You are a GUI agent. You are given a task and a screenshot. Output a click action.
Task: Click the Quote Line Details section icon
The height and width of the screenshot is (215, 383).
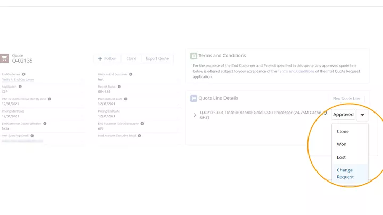point(194,98)
